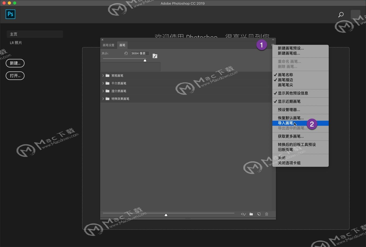Open the search magnifier icon
The width and height of the screenshot is (366, 247).
(x=341, y=14)
